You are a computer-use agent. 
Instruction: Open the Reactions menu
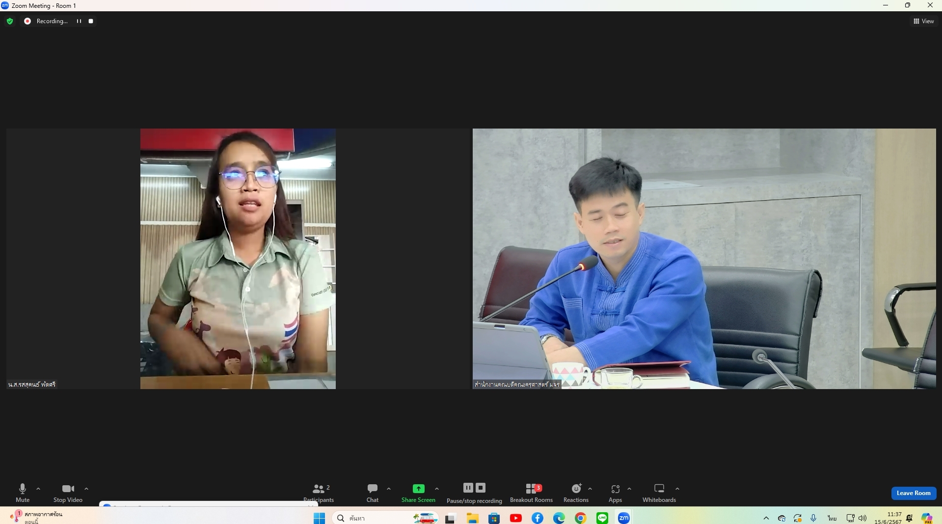576,493
